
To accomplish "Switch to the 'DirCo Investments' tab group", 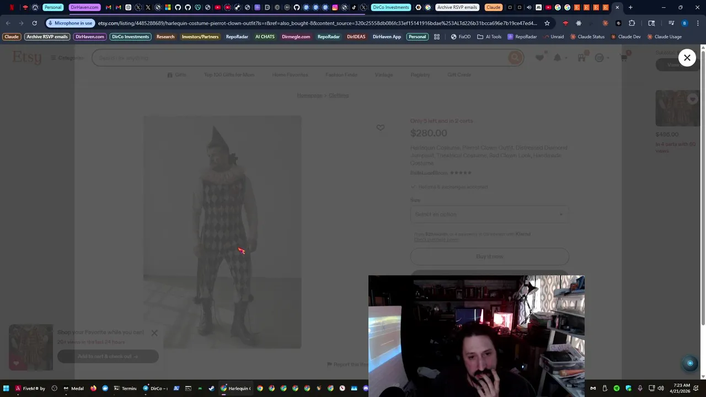I will click(x=391, y=8).
